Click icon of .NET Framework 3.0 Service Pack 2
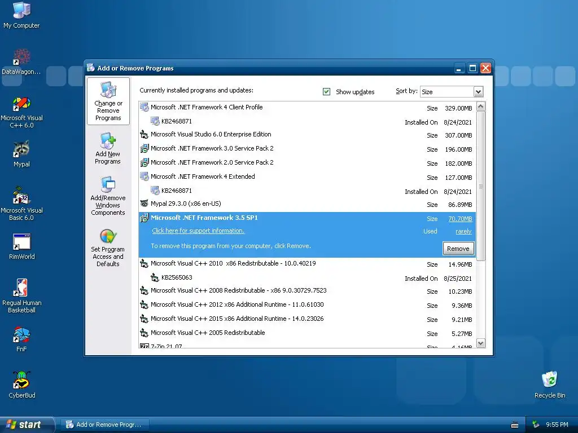This screenshot has height=433, width=578. point(144,148)
